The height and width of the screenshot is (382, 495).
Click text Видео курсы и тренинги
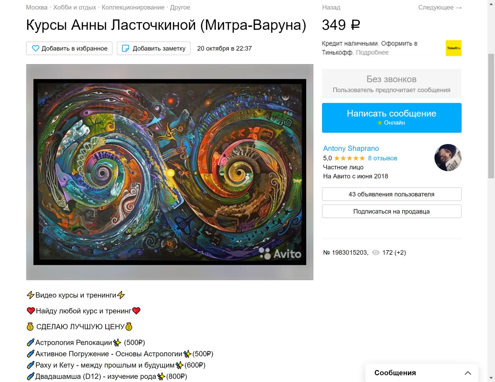click(x=76, y=295)
